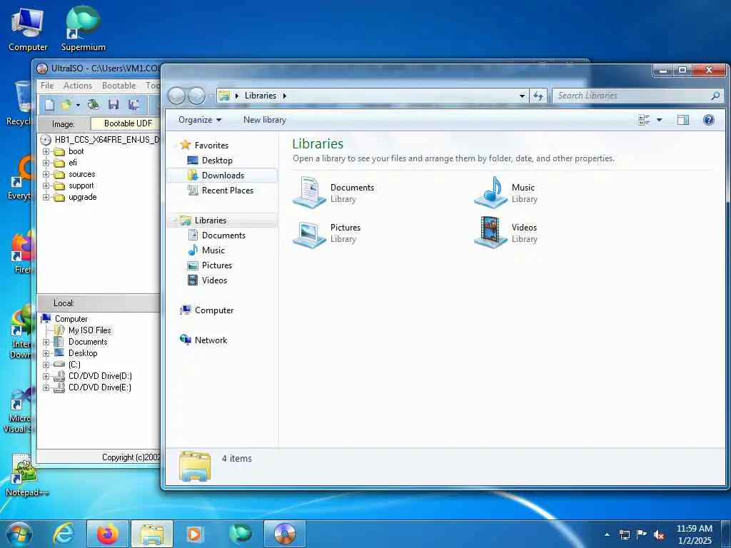Click the Open file icon in UltraISO toolbar
The height and width of the screenshot is (548, 731).
click(x=66, y=104)
